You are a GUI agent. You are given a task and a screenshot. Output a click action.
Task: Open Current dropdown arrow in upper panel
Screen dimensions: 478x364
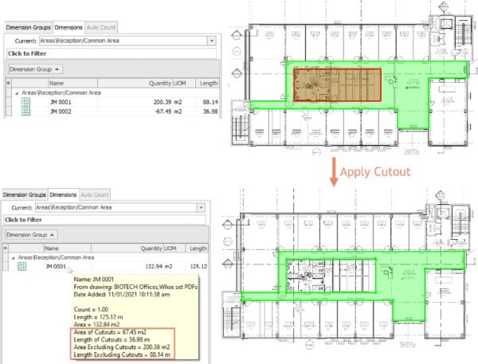tap(212, 41)
